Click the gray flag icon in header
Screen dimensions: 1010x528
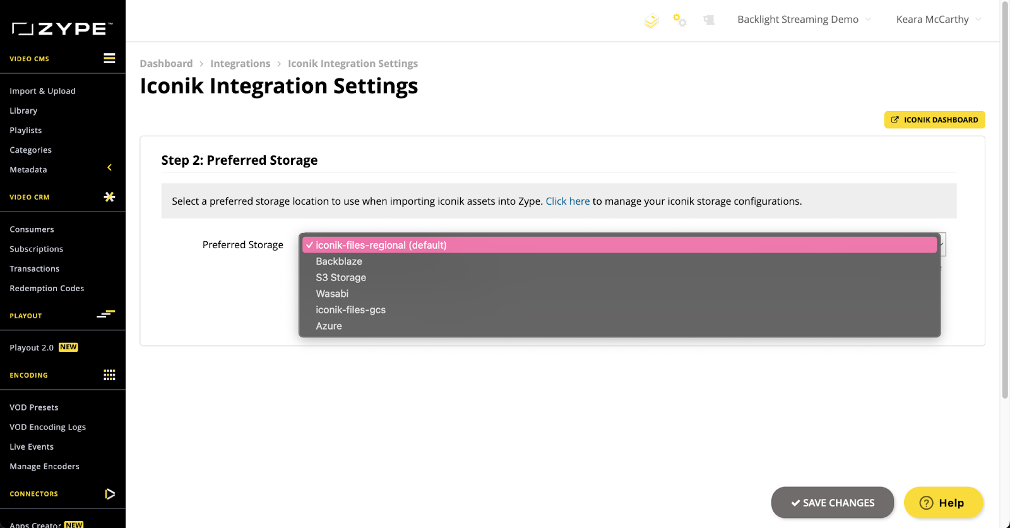(x=709, y=20)
